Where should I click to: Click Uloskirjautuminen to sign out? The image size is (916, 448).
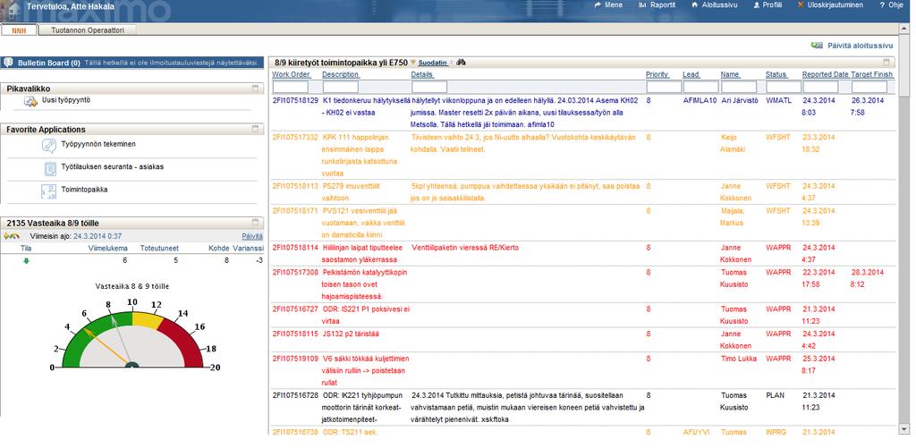[x=830, y=4]
